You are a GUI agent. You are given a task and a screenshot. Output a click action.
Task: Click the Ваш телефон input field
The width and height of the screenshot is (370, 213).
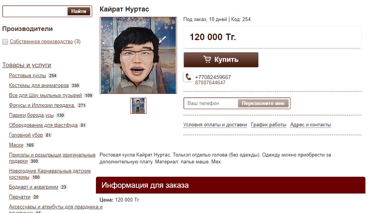(x=211, y=103)
